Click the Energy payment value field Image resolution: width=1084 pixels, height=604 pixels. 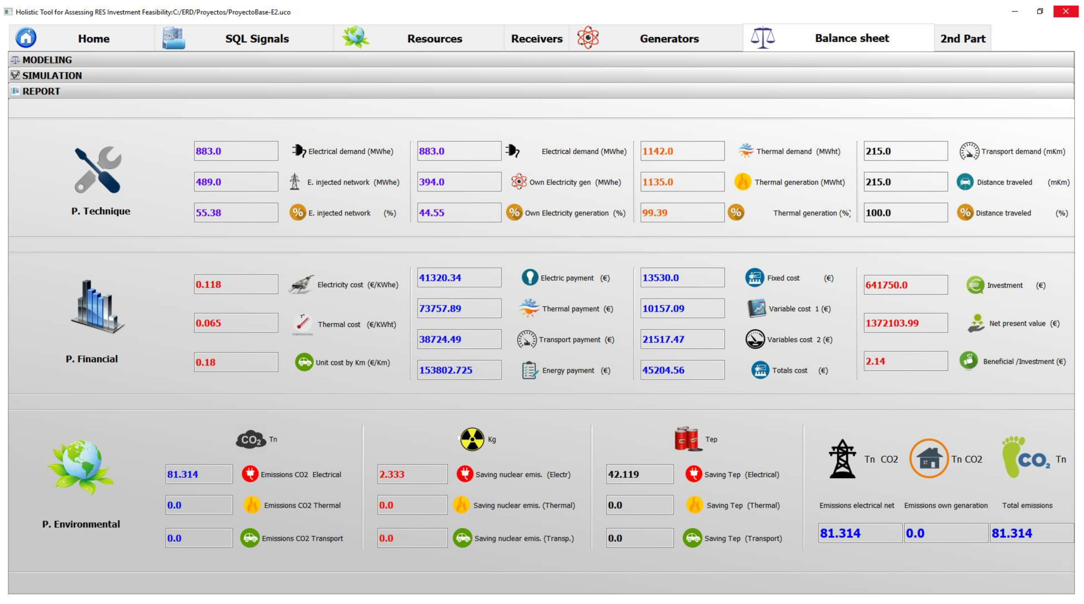pyautogui.click(x=459, y=370)
